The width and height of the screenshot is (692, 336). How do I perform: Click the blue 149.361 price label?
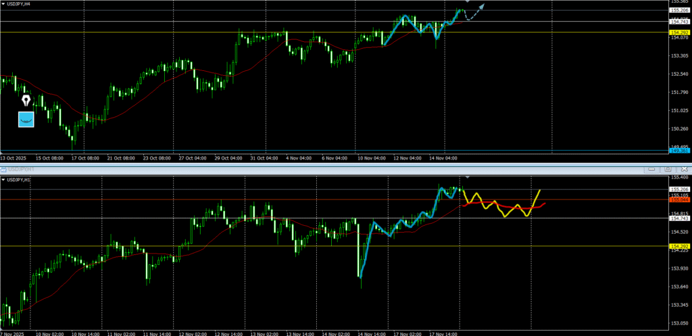coord(678,151)
